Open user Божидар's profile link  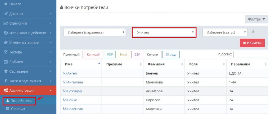(74, 91)
